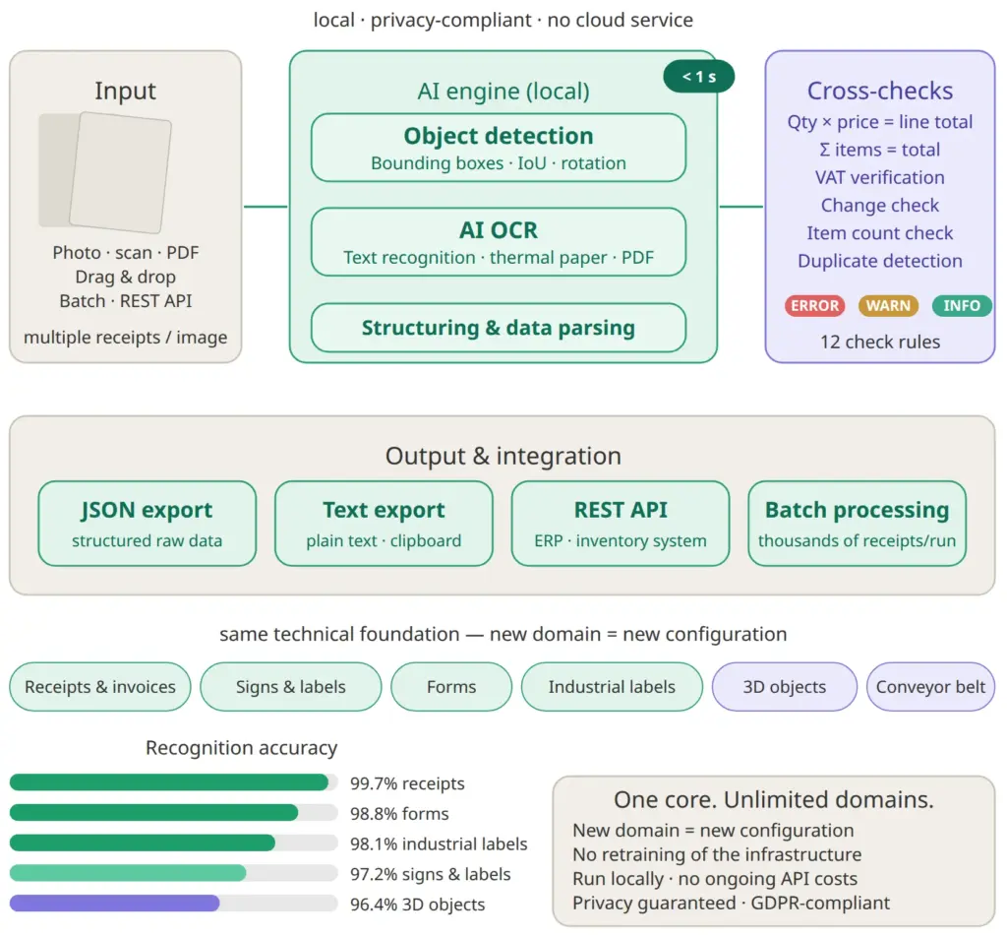Click the 98.8% forms accuracy bar
The height and width of the screenshot is (937, 1007).
click(x=173, y=812)
